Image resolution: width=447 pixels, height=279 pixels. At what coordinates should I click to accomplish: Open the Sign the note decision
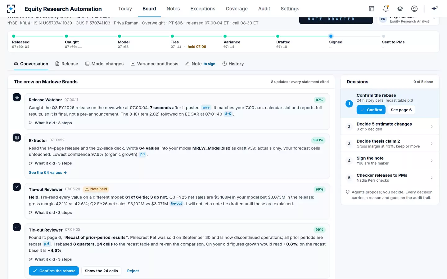point(390,161)
